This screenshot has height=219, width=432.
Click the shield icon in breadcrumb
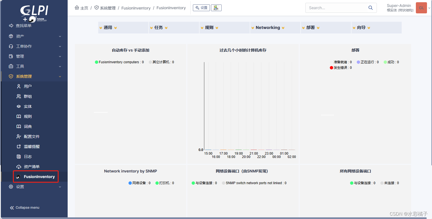(x=97, y=8)
